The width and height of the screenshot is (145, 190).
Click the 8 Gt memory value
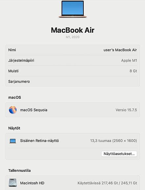[x=133, y=71]
